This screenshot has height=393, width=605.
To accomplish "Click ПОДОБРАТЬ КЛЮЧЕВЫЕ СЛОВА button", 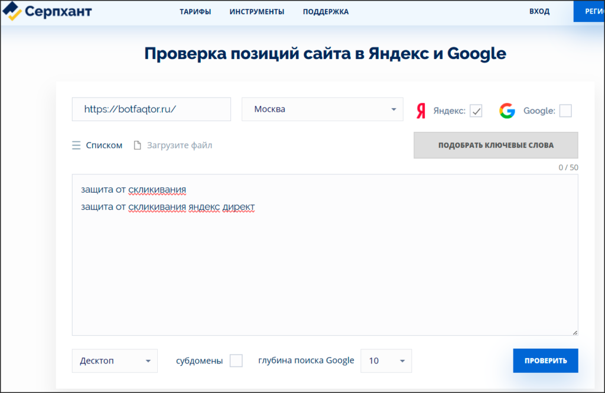I will (x=496, y=145).
